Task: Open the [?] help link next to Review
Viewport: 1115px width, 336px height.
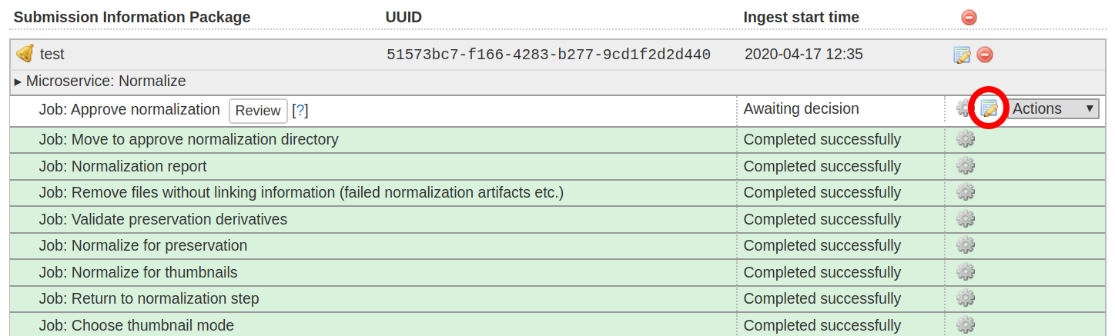Action: [x=300, y=111]
